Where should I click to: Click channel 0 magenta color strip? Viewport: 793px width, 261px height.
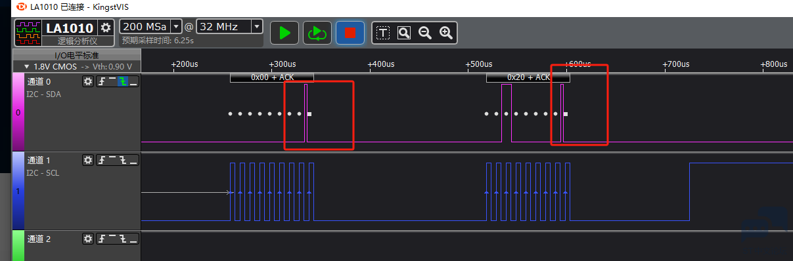pos(18,112)
